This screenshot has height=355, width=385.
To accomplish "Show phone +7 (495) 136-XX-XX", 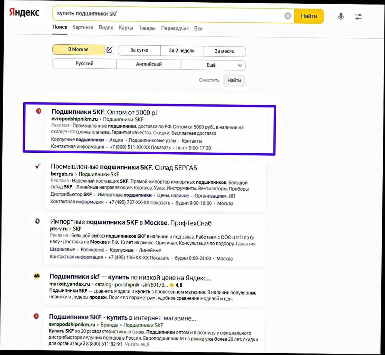I will click(x=139, y=258).
